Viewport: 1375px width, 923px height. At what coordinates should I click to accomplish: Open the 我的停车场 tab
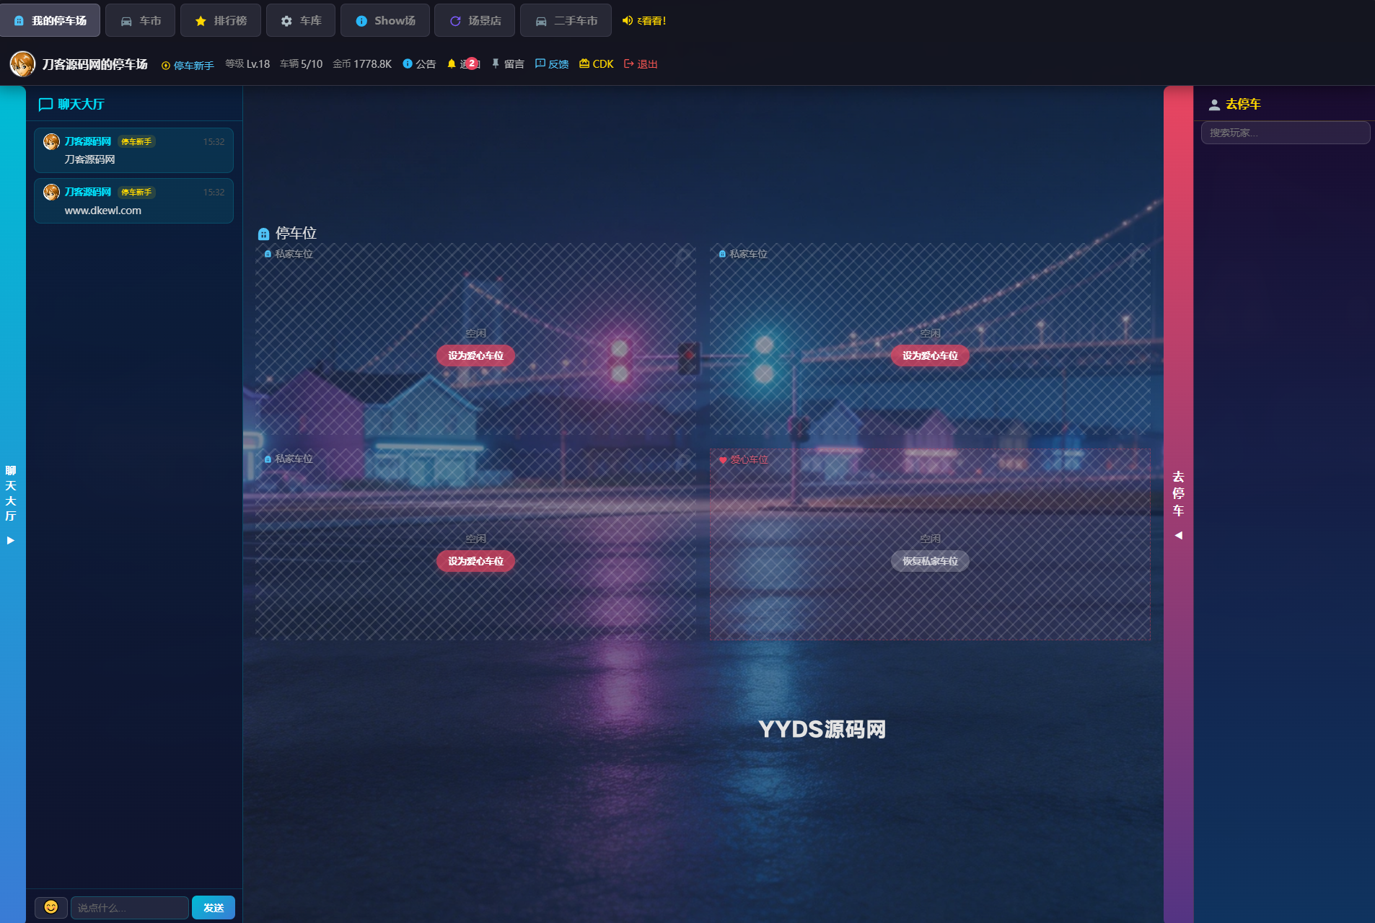[50, 20]
